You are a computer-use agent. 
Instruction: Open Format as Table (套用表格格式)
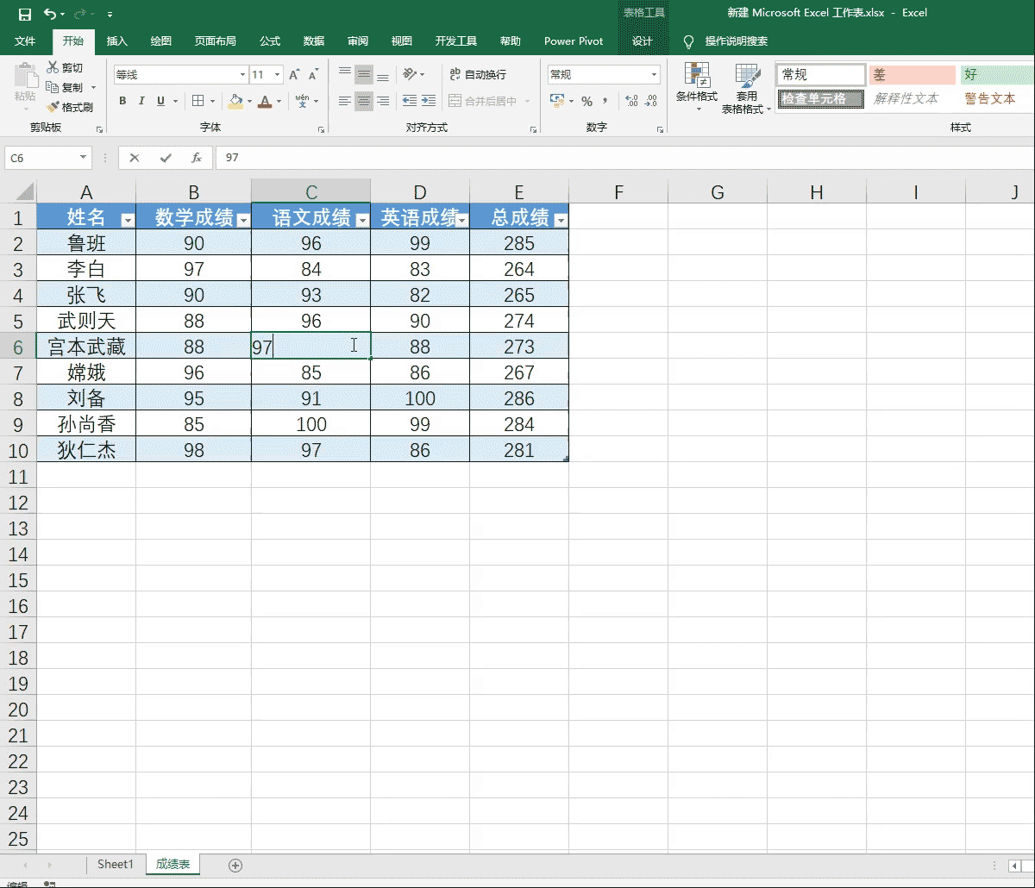coord(747,88)
